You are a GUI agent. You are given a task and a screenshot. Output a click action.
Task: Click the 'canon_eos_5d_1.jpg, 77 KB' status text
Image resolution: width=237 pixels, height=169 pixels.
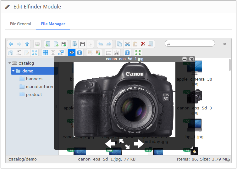click(x=107, y=159)
